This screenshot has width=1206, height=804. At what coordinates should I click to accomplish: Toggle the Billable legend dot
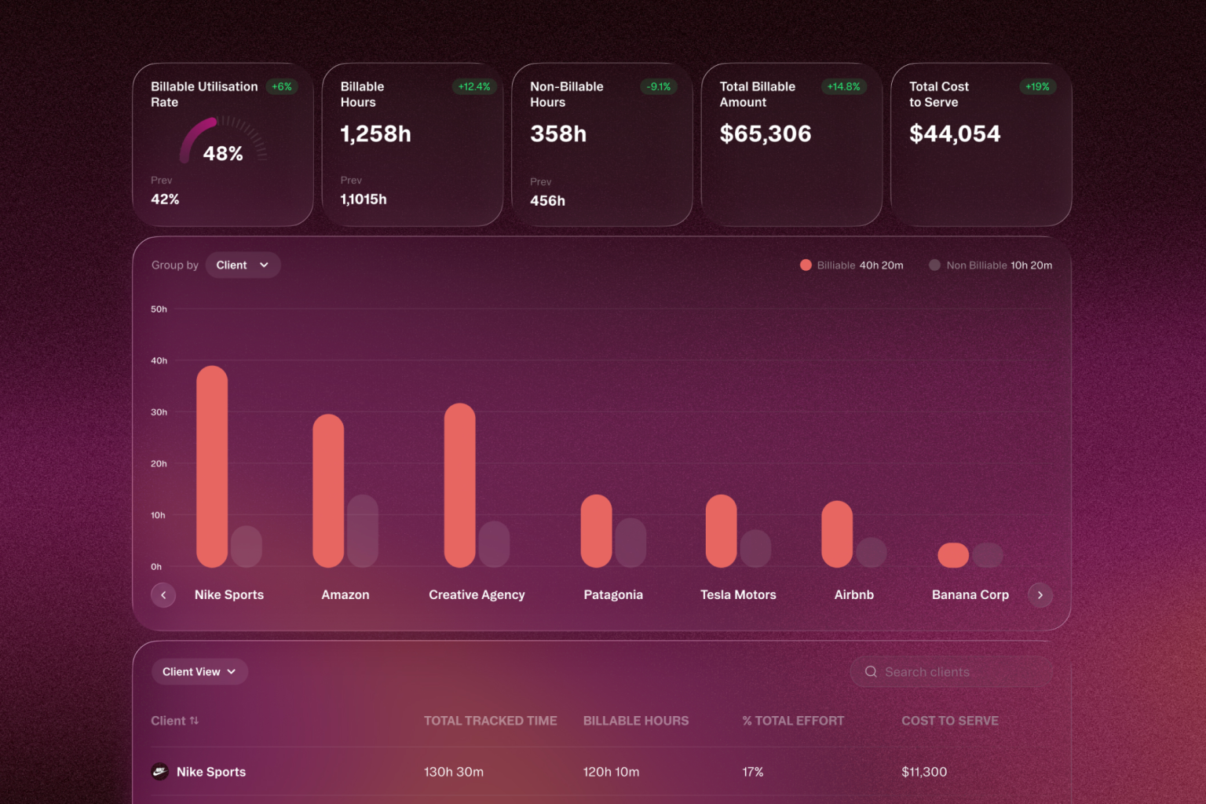806,265
